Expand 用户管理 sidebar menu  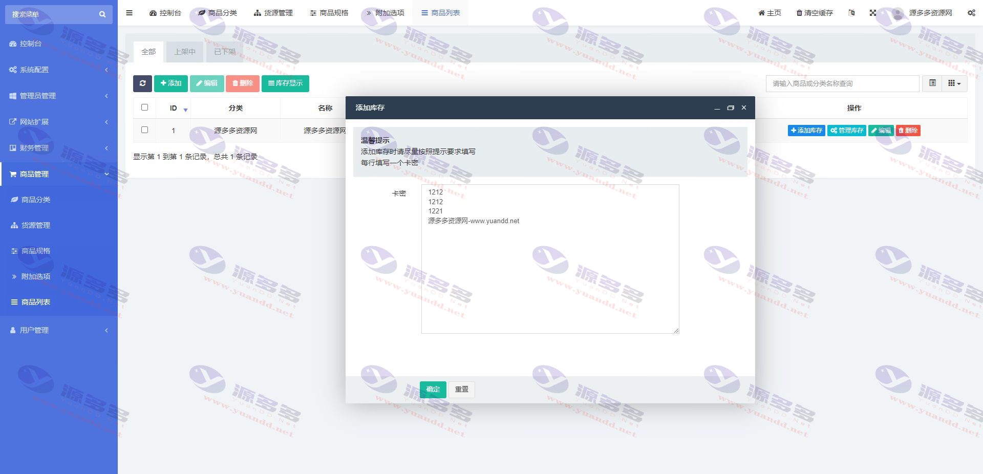[59, 330]
